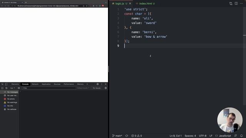246x138 pixels.
Task: Click Ln 9, Col 1 in status bar
Action: pyautogui.click(x=175, y=136)
